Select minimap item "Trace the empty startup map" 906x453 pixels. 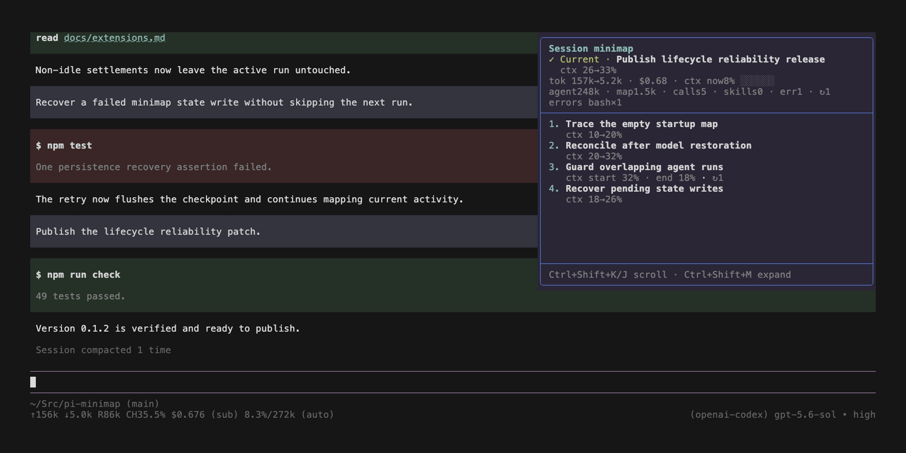pos(642,124)
